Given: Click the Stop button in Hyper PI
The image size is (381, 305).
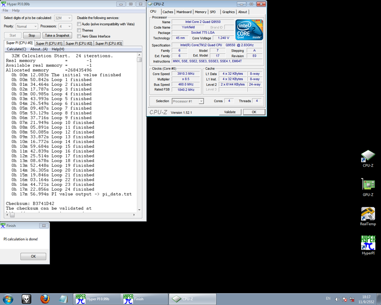Looking at the screenshot, I should point(31,35).
